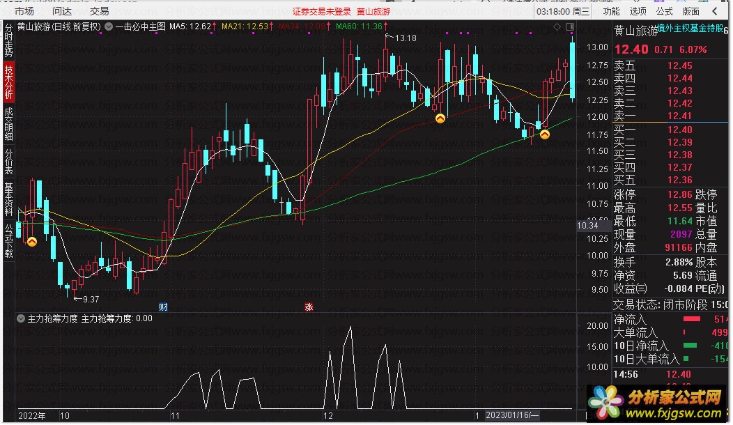Collapse toolbar with the left chevron arrow
The height and width of the screenshot is (425, 733).
pyautogui.click(x=715, y=11)
